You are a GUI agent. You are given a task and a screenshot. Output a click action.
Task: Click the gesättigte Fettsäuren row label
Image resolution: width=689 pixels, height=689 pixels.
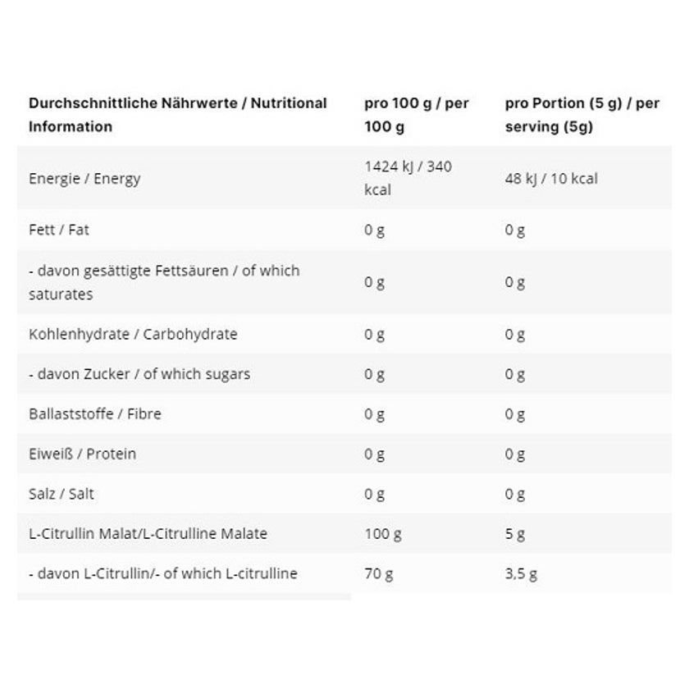click(x=164, y=282)
